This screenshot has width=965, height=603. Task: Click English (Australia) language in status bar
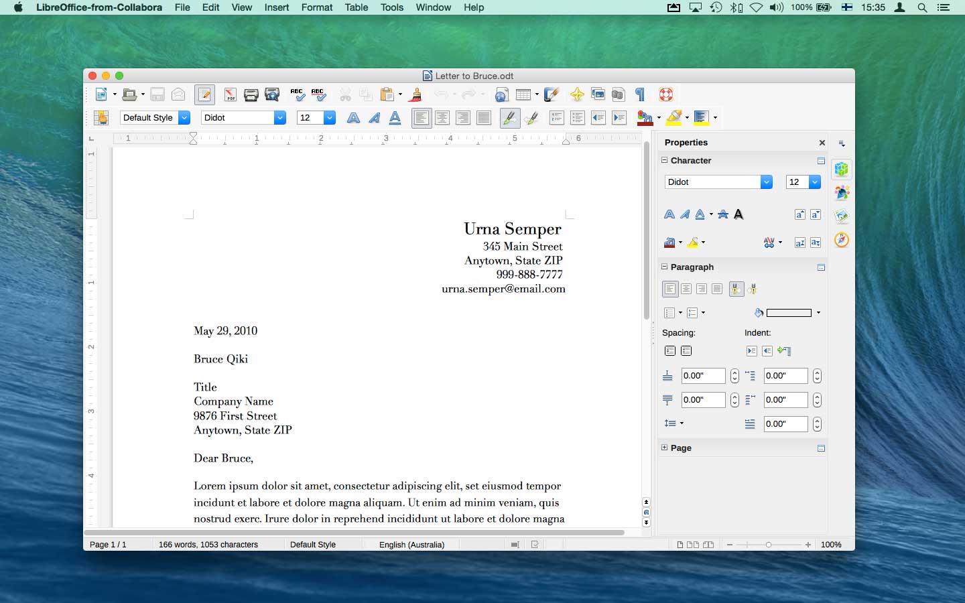411,545
